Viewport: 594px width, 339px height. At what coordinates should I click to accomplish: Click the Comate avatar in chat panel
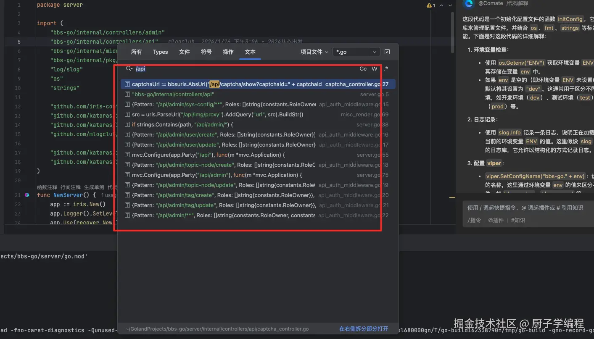point(468,3)
